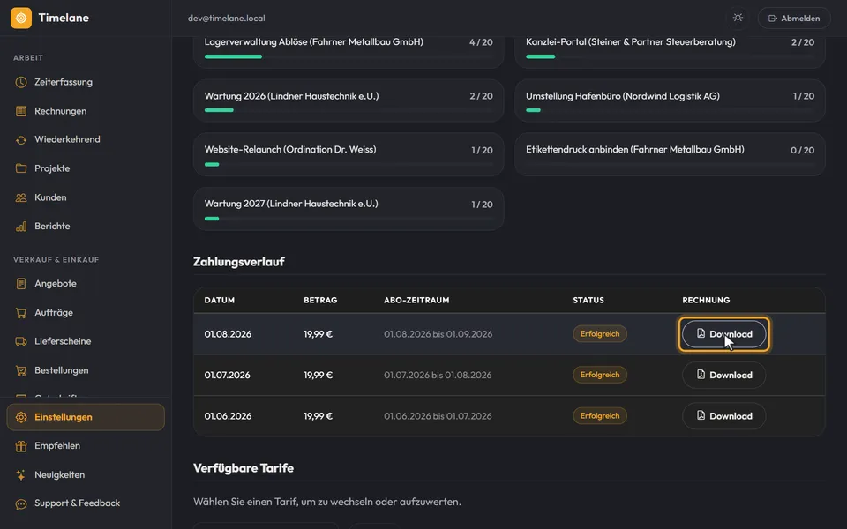Screen dimensions: 847x529
Task: Open the Projekte folder icon
Action: [x=21, y=168]
